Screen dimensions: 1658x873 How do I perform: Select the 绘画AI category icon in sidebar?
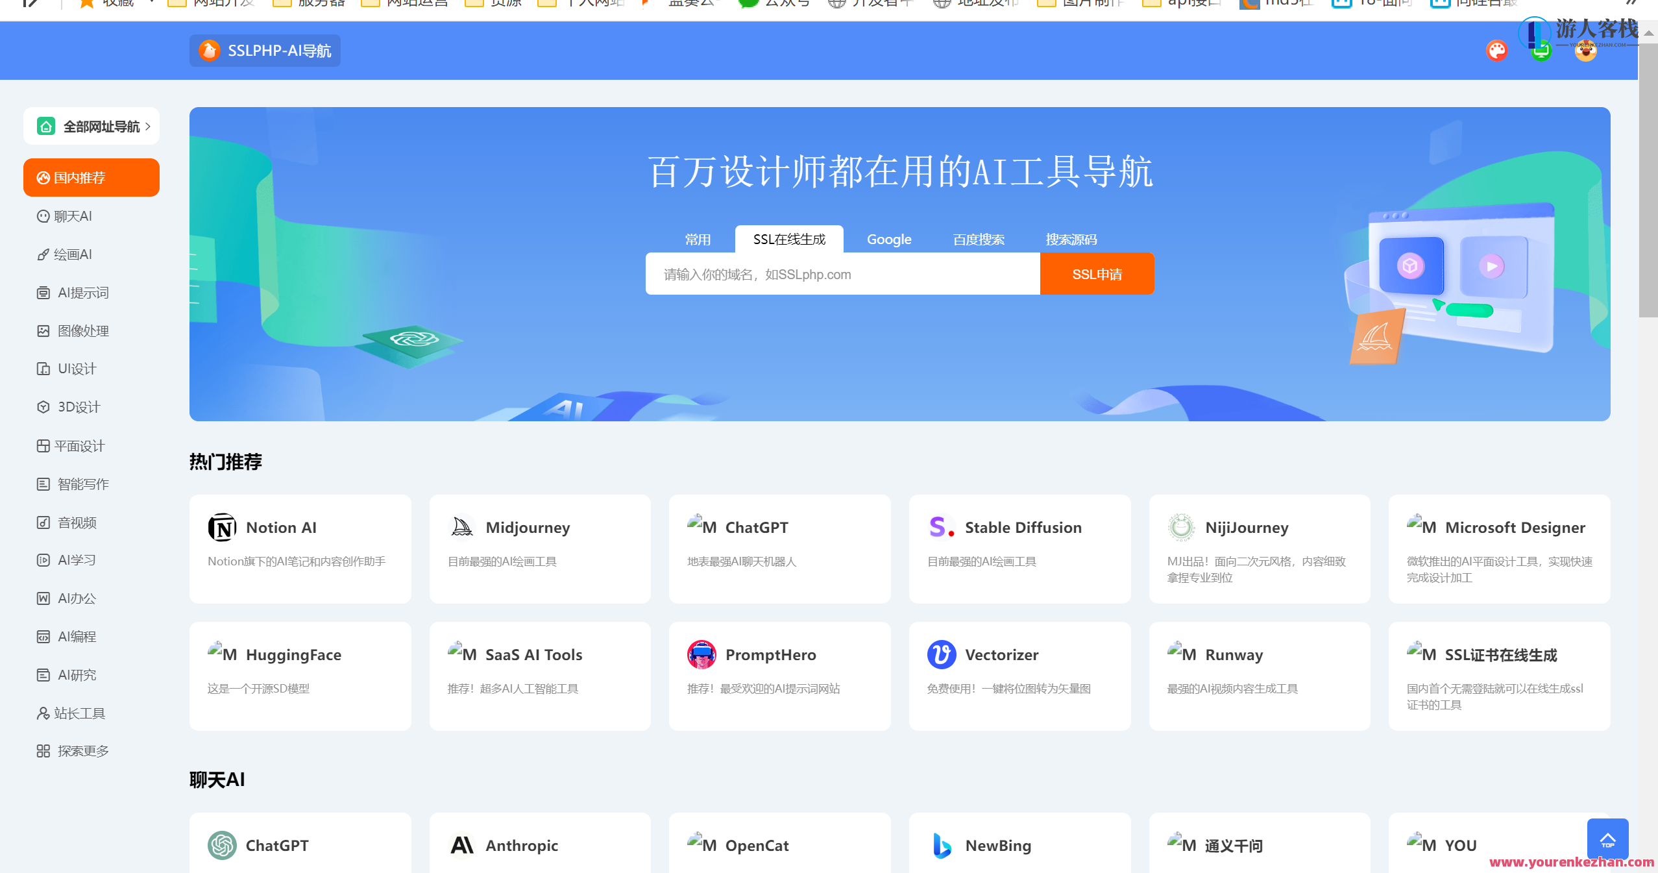click(43, 254)
